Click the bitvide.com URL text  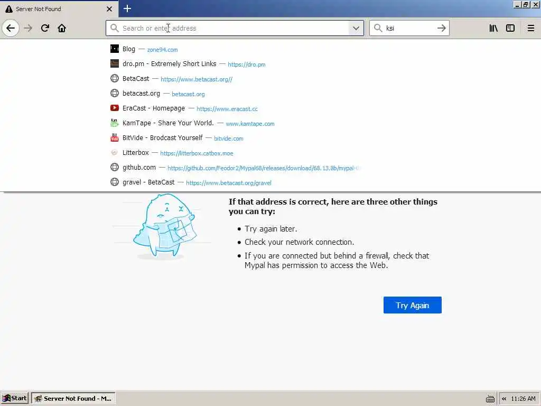[228, 139]
